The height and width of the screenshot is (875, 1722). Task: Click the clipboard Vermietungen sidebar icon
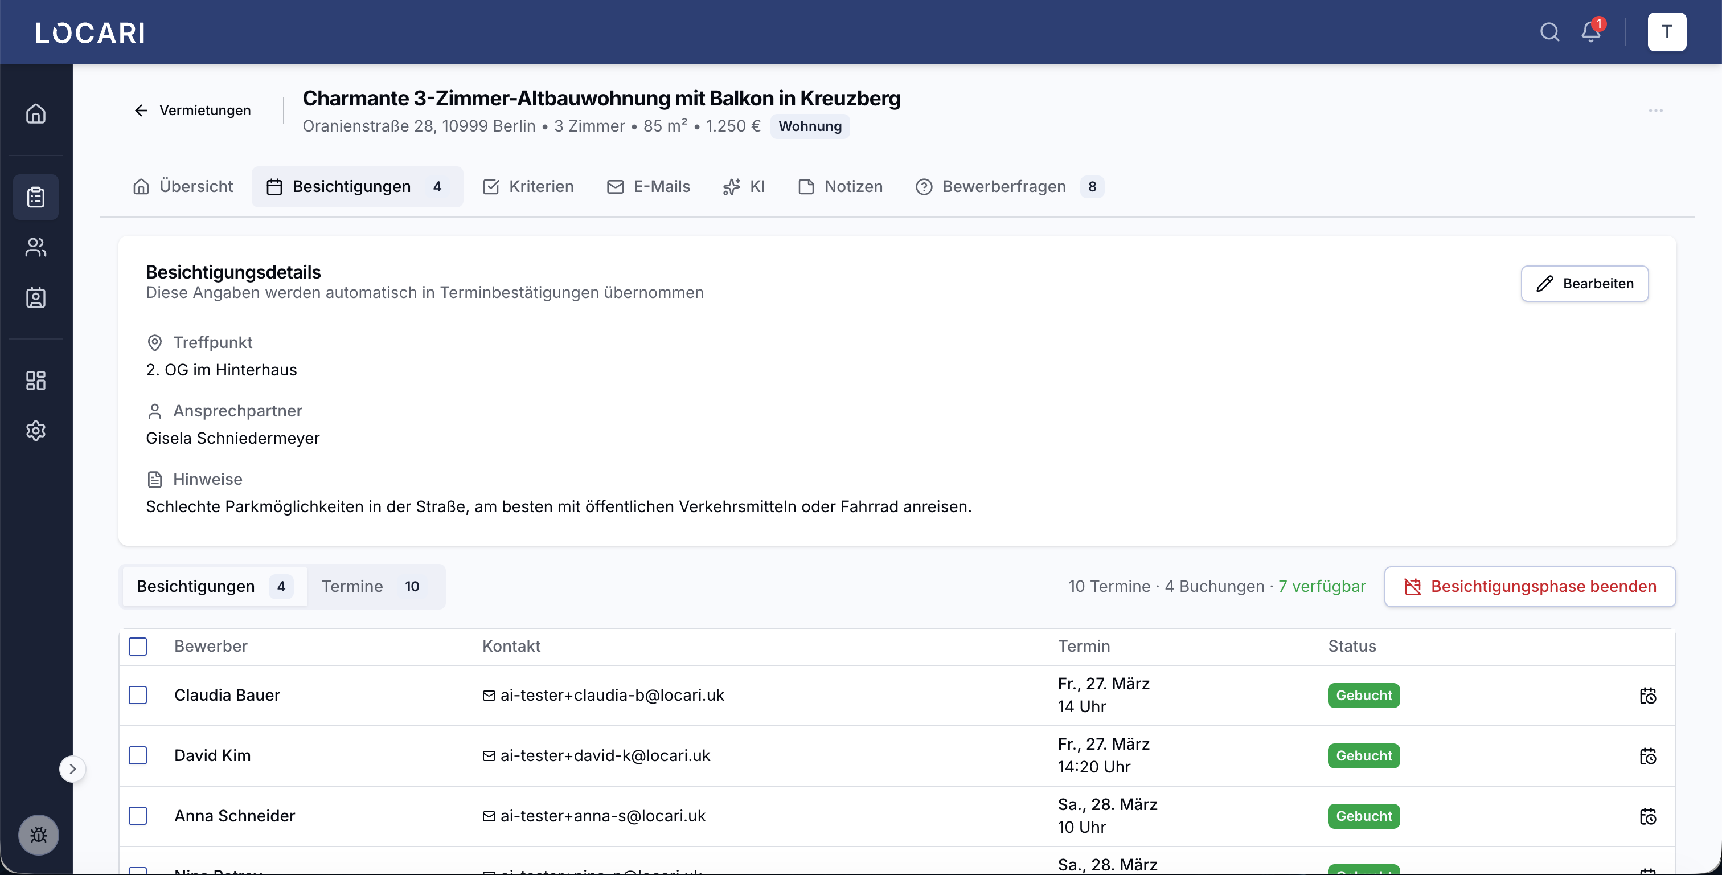pyautogui.click(x=36, y=197)
